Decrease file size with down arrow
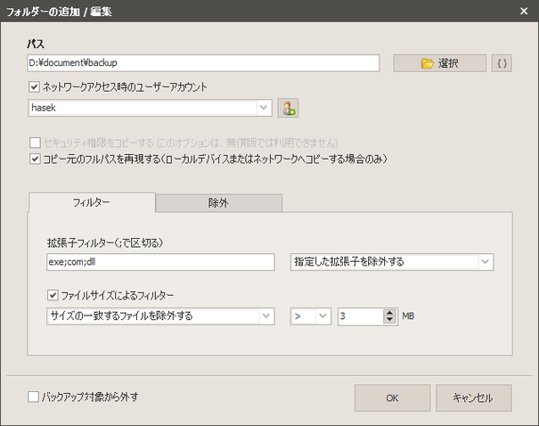The image size is (539, 426). click(388, 320)
